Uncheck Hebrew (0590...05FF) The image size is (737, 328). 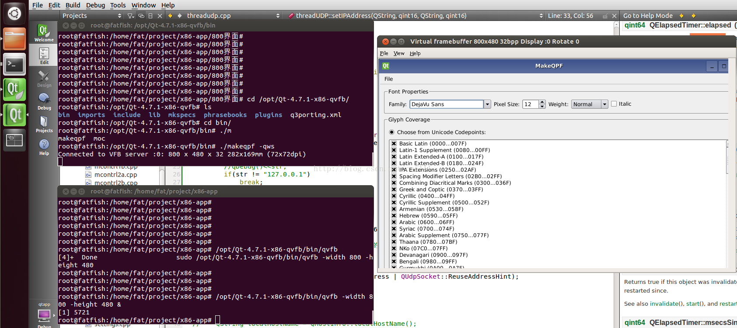394,216
